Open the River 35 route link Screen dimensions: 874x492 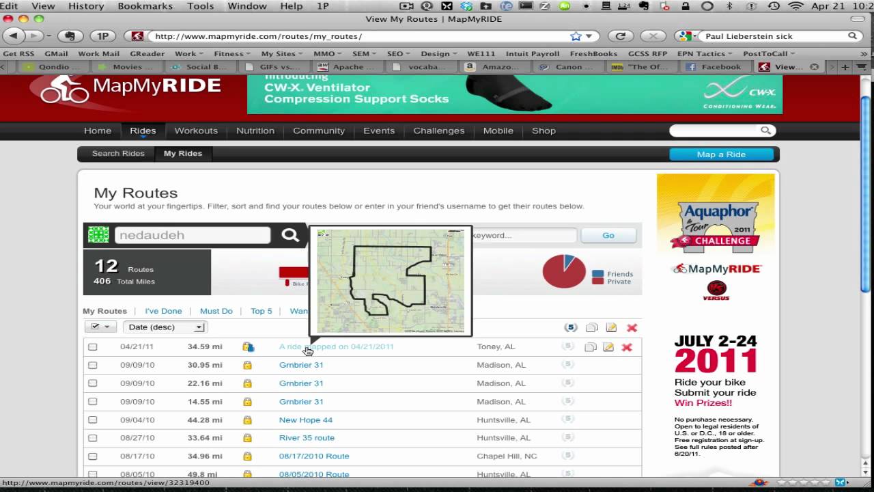(x=307, y=438)
